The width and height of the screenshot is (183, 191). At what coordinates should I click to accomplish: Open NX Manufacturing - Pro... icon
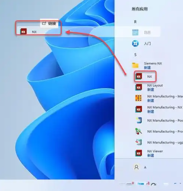tap(139, 131)
